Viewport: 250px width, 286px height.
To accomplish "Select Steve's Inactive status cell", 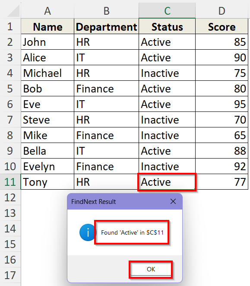I will click(x=167, y=120).
